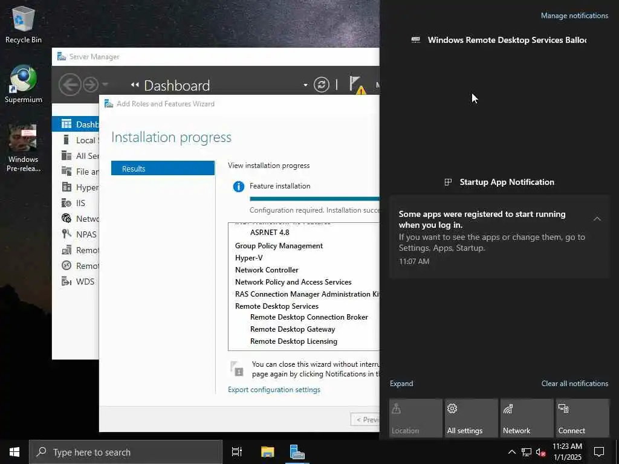This screenshot has height=464, width=619.
Task: Open navigation history dropdown beside forward arrow
Action: tap(105, 84)
